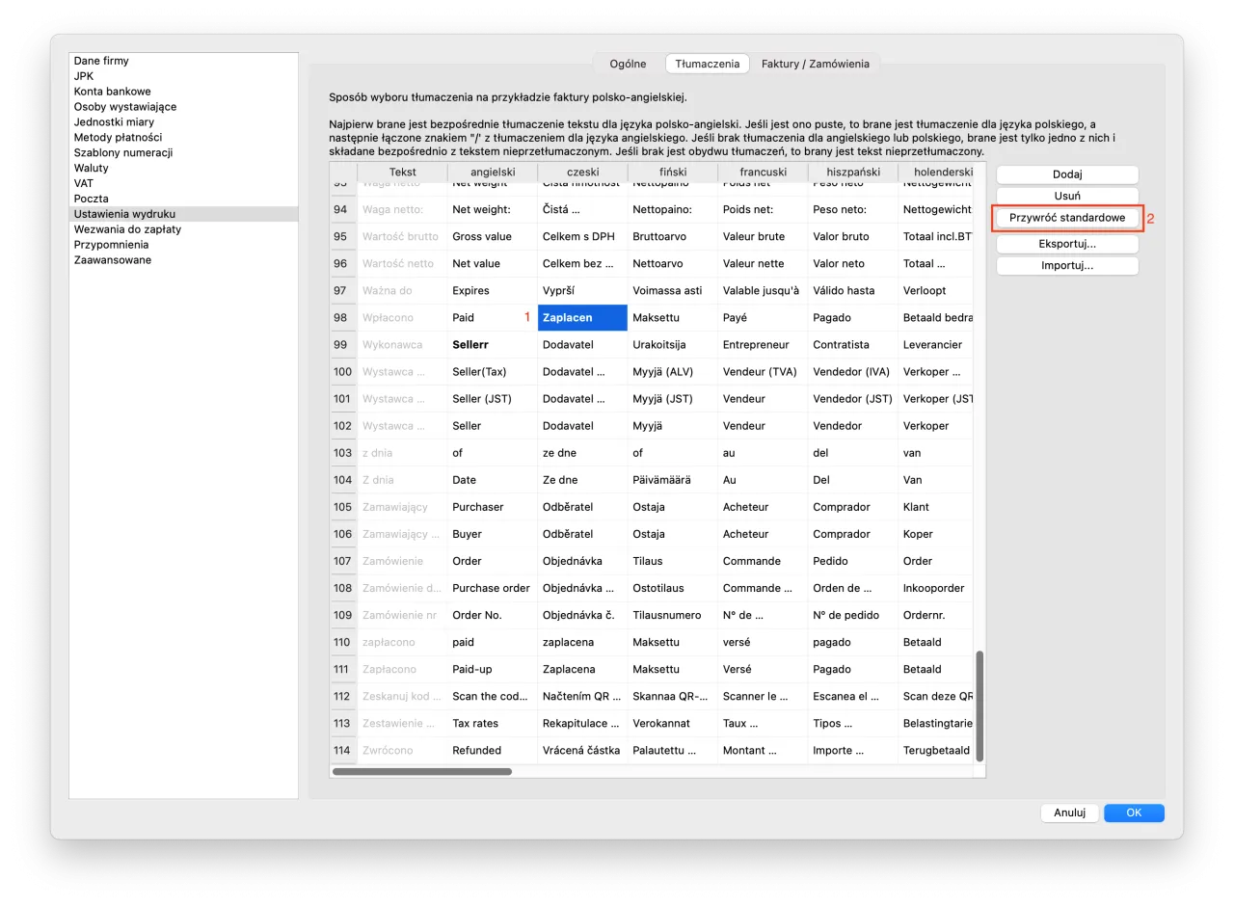Click the Vrácená částka cell
Screen dimensions: 1234x906
(x=582, y=750)
